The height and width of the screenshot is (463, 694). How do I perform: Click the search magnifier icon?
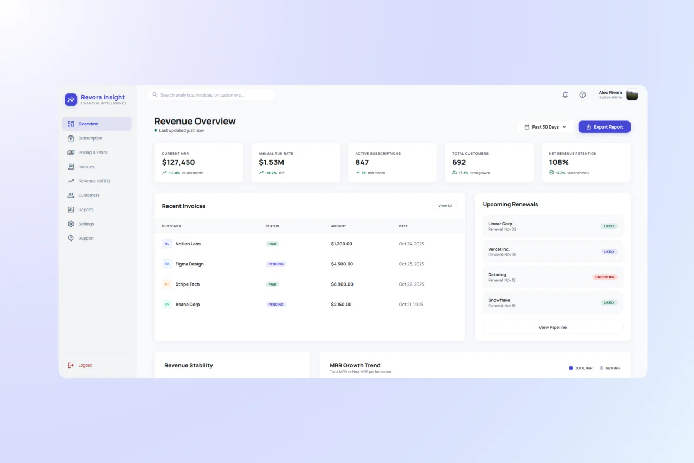pos(155,94)
